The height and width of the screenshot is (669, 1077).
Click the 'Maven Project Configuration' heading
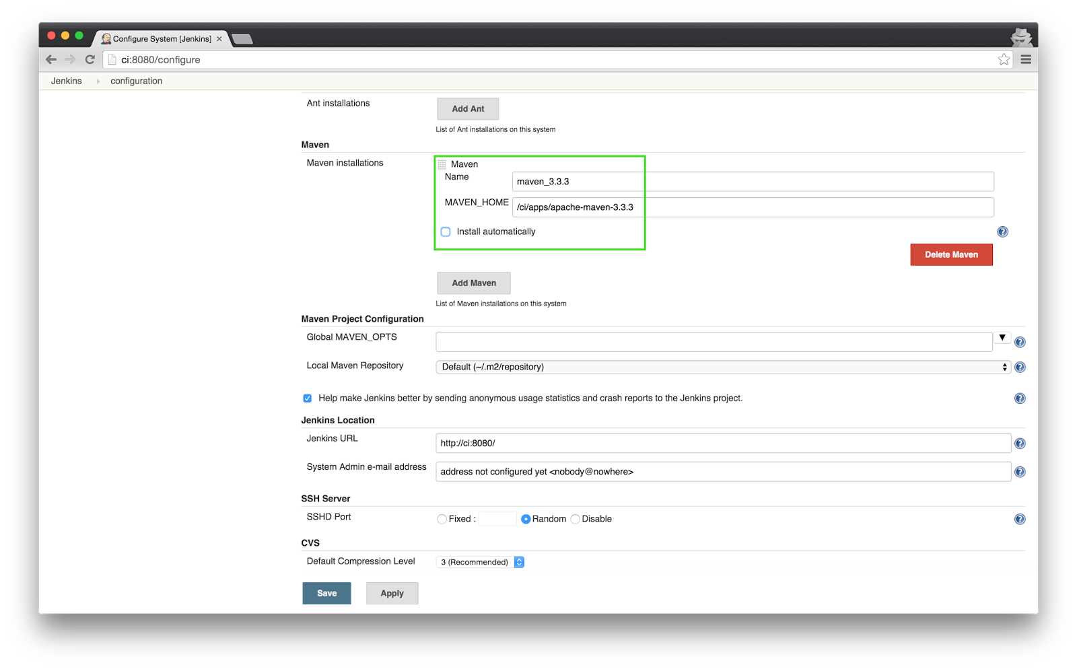pos(362,319)
